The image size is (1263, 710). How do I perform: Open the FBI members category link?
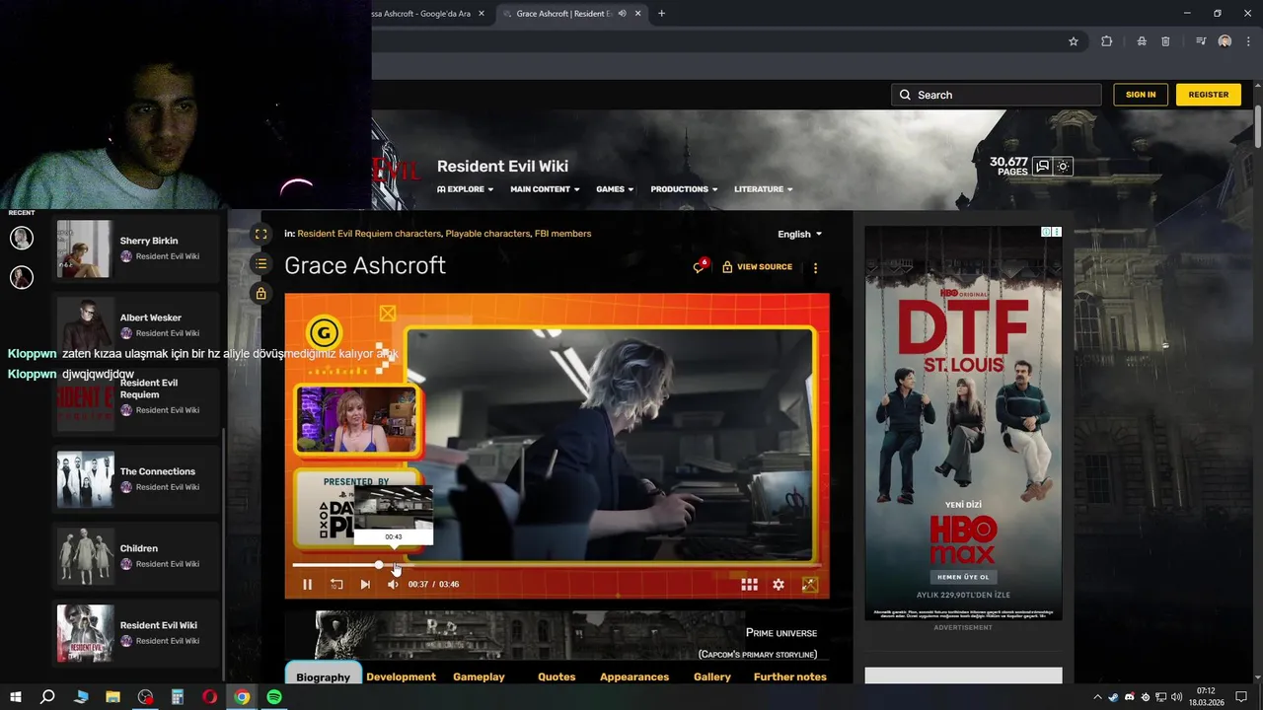click(x=562, y=234)
